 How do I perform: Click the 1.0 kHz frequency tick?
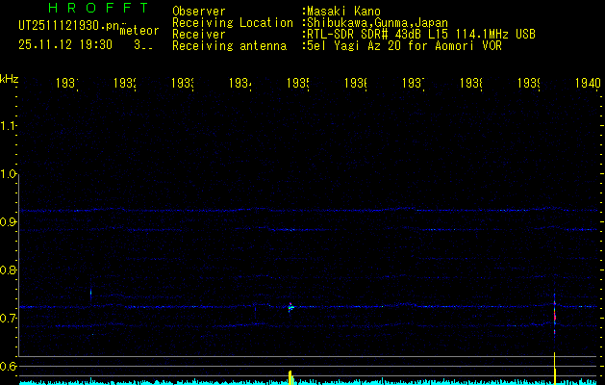(x=10, y=174)
